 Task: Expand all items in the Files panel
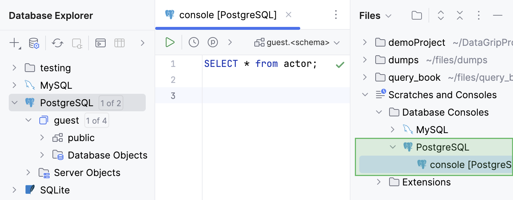pos(441,16)
